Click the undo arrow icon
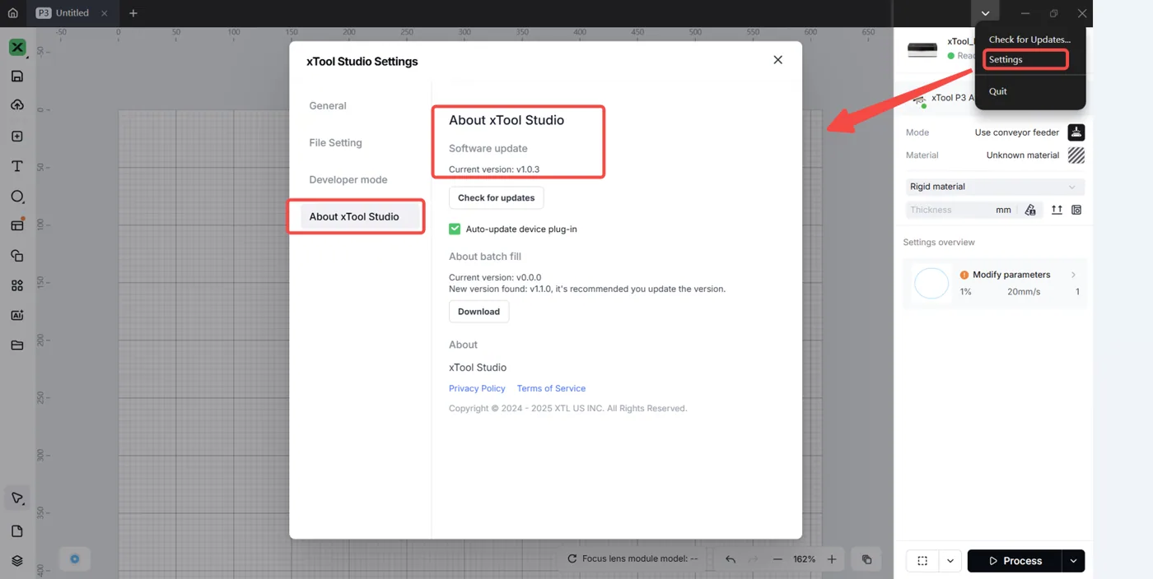This screenshot has width=1153, height=579. [x=731, y=559]
